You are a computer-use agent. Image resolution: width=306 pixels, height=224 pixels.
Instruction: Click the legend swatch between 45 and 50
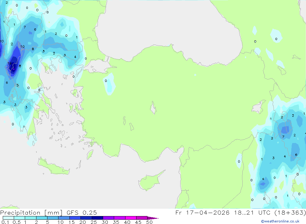(142, 218)
